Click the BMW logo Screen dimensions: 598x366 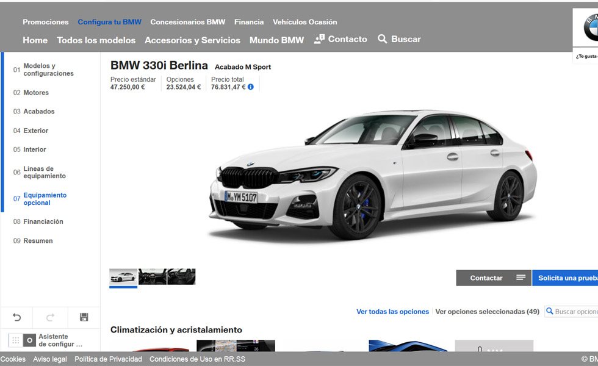click(x=589, y=29)
